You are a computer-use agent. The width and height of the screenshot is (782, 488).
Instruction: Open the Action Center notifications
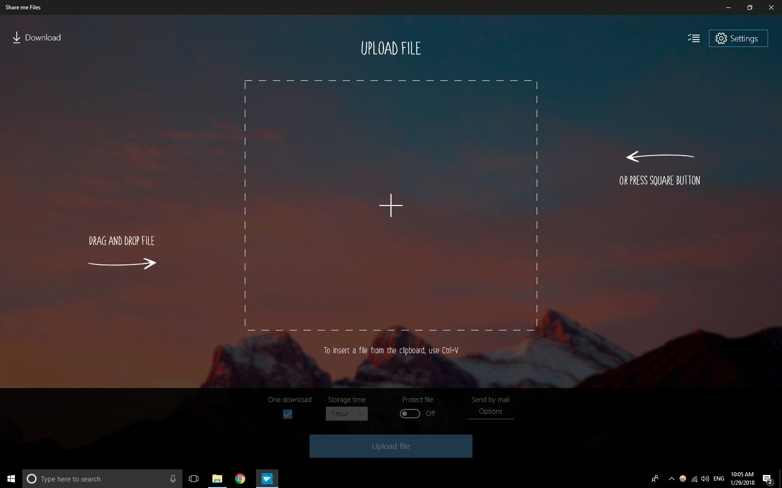pos(767,479)
